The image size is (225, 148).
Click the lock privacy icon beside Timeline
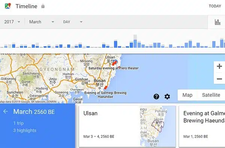(x=43, y=6)
